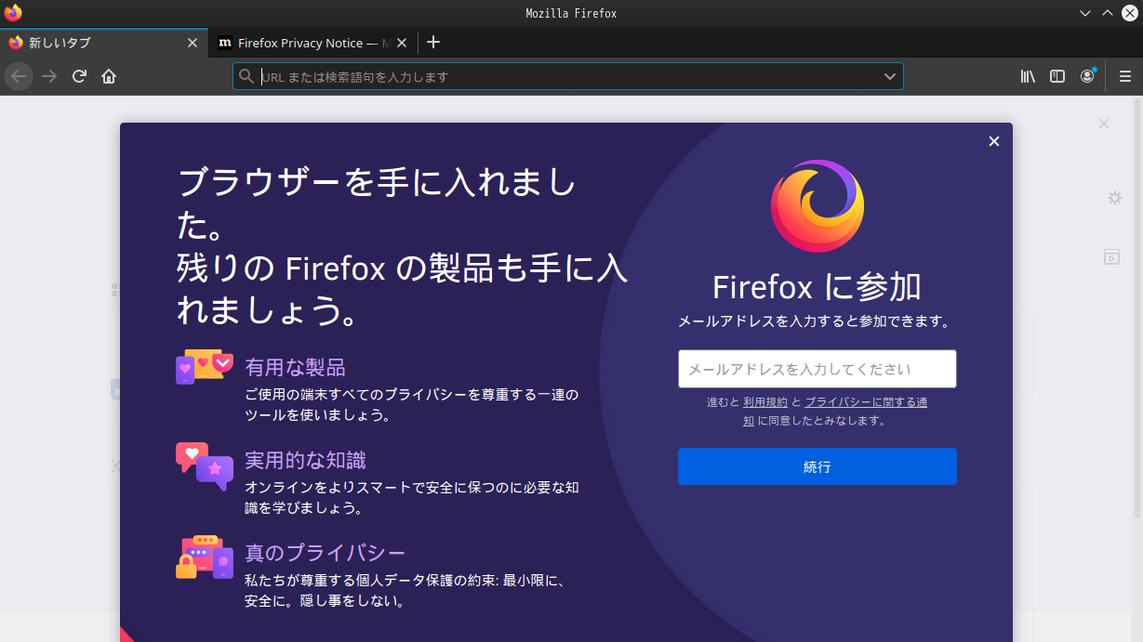
Task: Focus the URL or search address bar
Action: point(567,76)
